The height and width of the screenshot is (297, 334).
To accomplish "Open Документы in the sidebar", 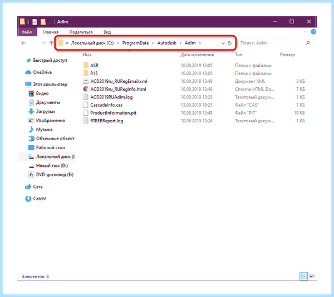I will point(48,102).
